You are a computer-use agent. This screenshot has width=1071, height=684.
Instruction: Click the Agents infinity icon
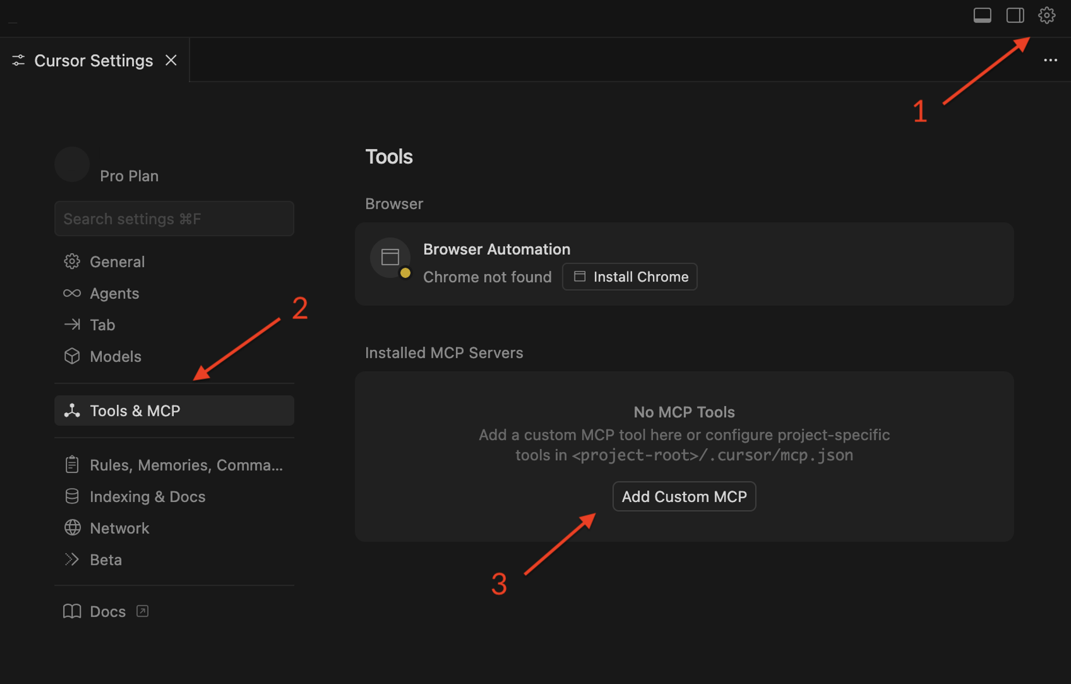[72, 293]
